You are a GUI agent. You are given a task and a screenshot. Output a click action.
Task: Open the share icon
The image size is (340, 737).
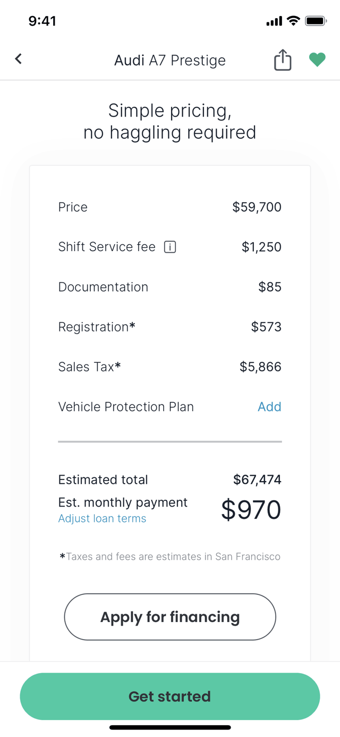click(x=283, y=60)
